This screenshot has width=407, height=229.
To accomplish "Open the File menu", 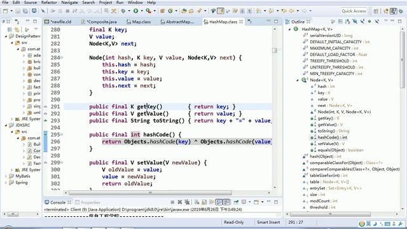I will click(x=5, y=3).
